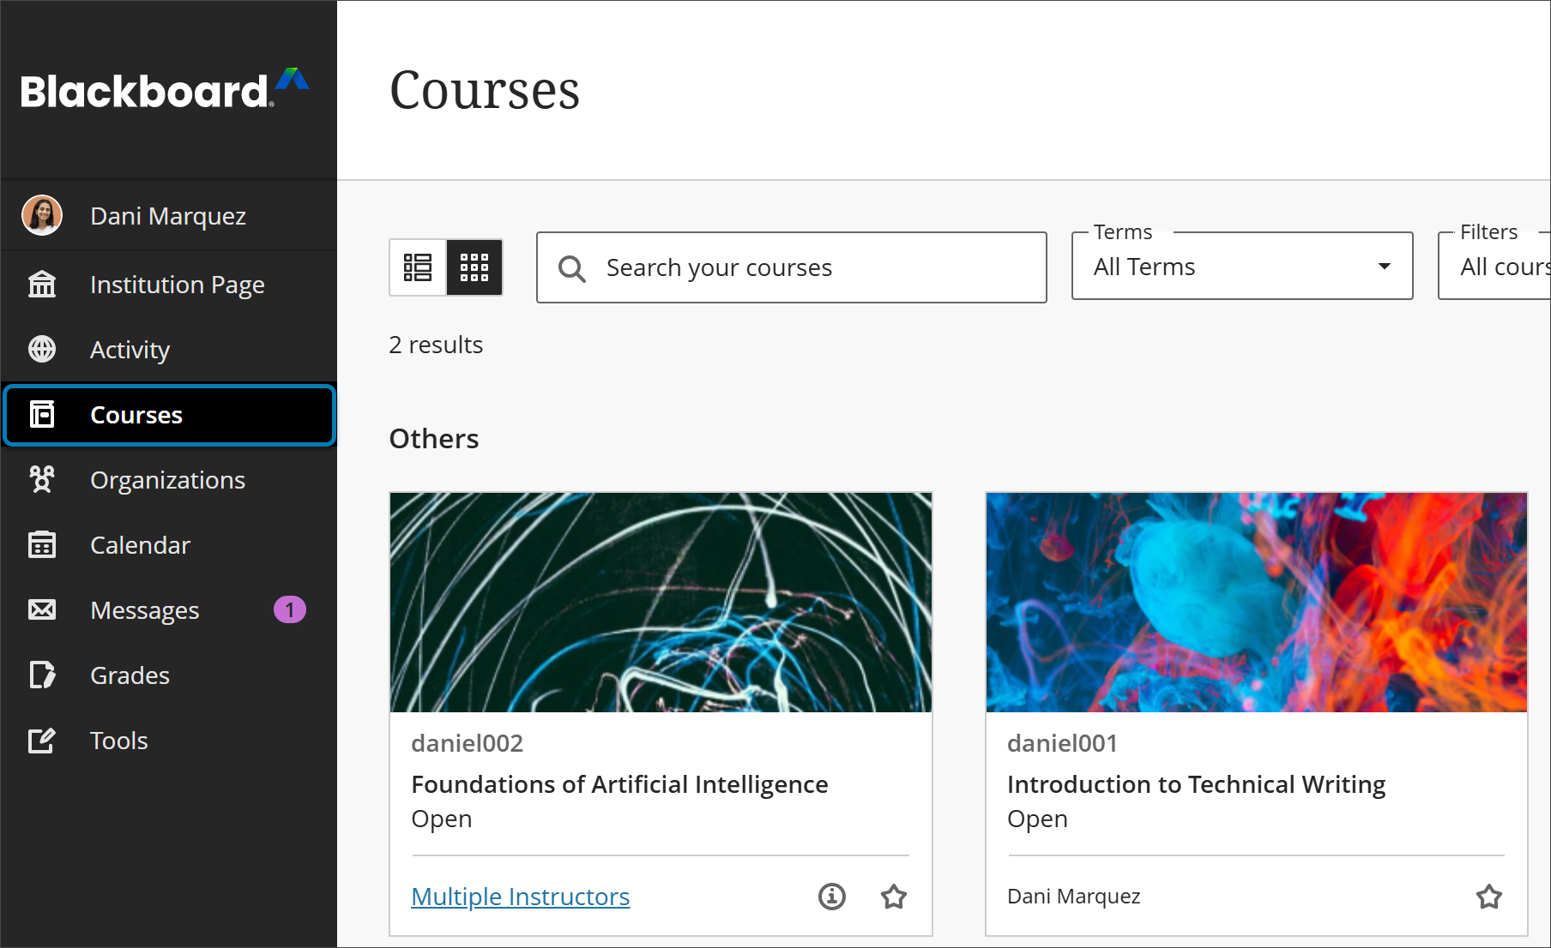Select the Grades icon
Screen dimensions: 1551x948
(42, 675)
